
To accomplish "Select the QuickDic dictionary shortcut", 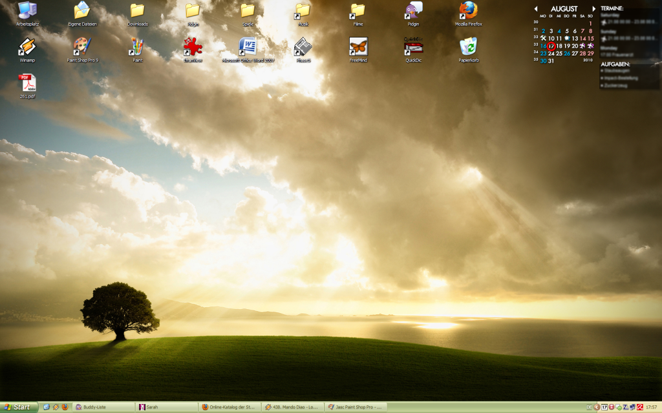I will (x=413, y=50).
